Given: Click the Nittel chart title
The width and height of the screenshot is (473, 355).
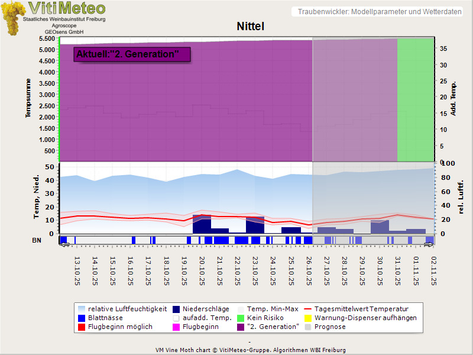Looking at the screenshot, I should pyautogui.click(x=250, y=27).
